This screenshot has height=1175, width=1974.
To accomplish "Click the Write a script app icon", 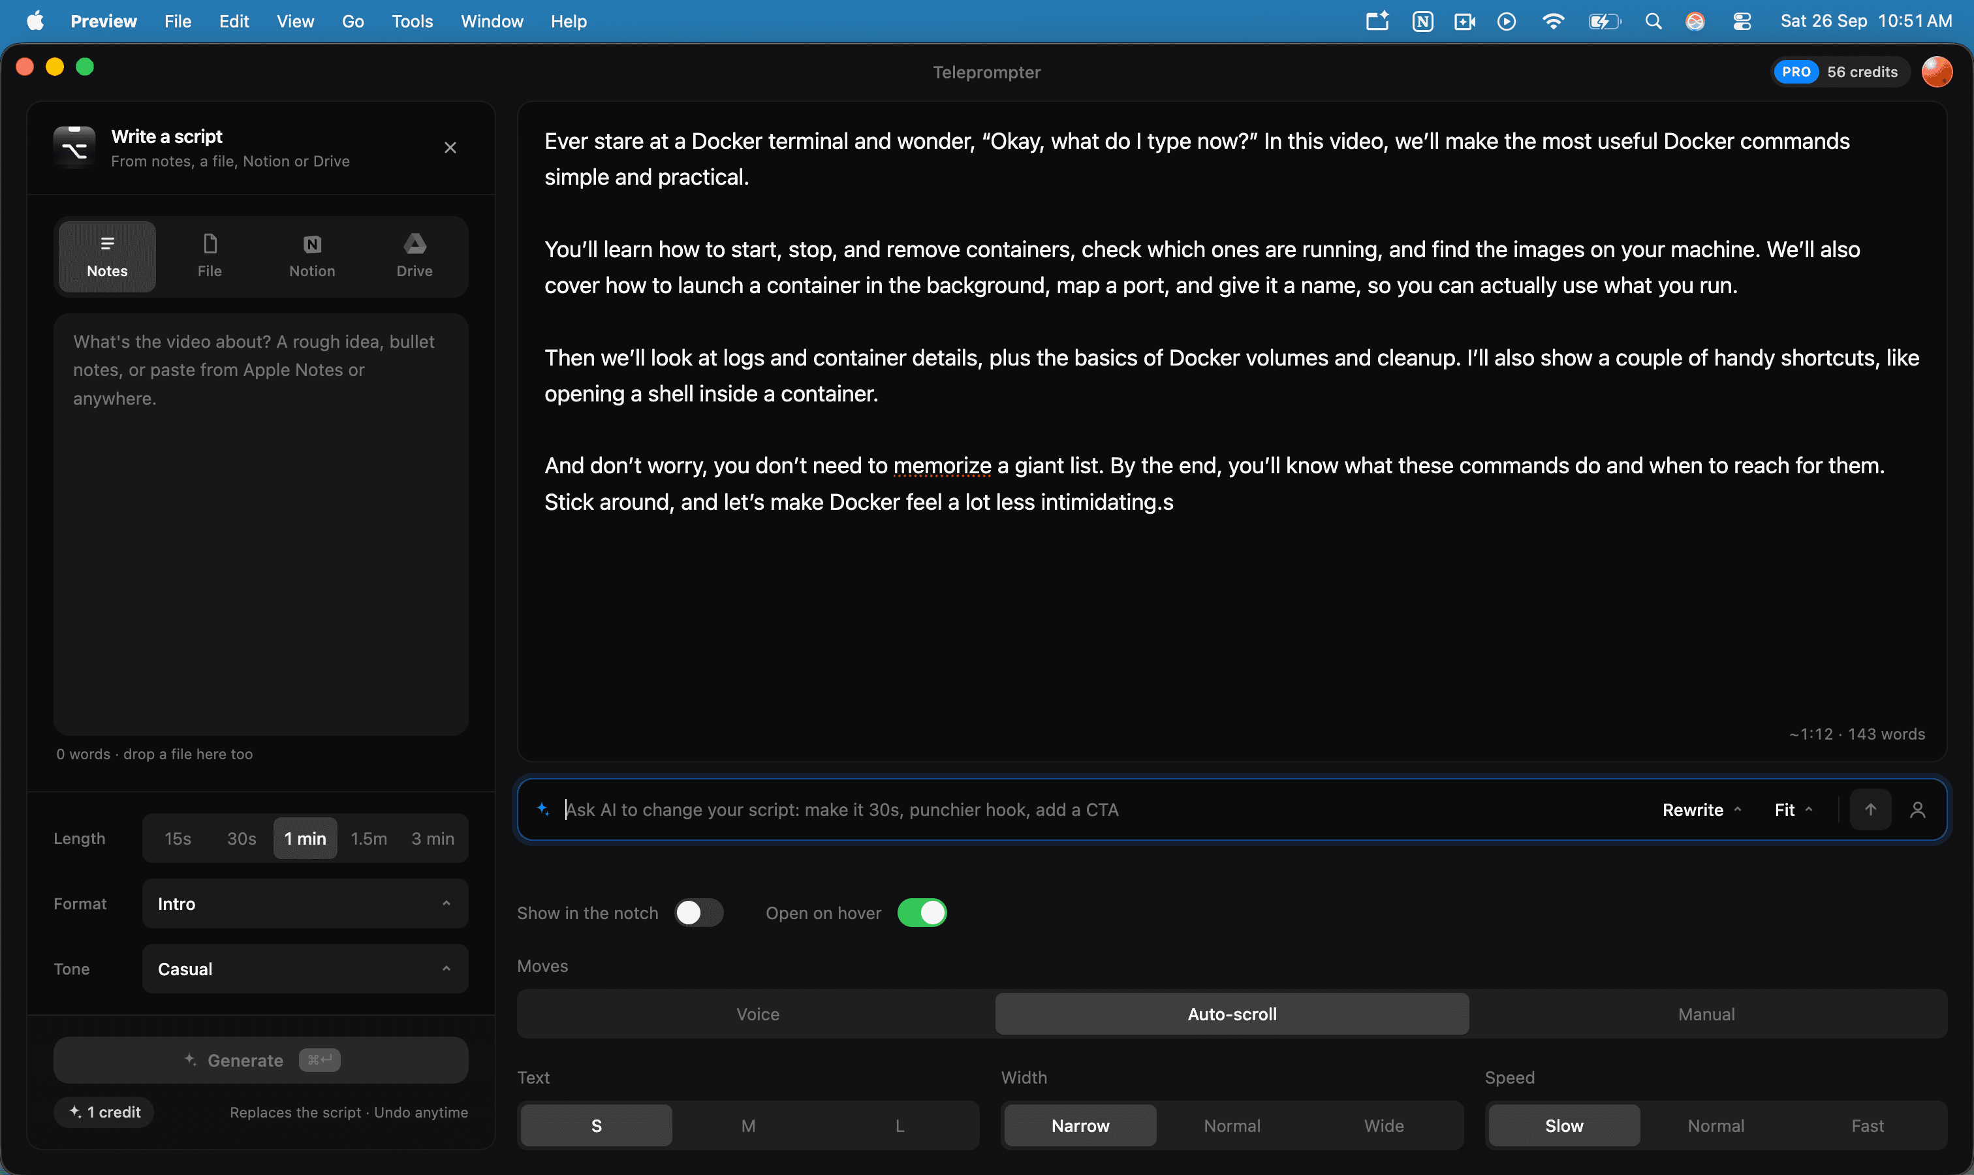I will click(x=74, y=148).
